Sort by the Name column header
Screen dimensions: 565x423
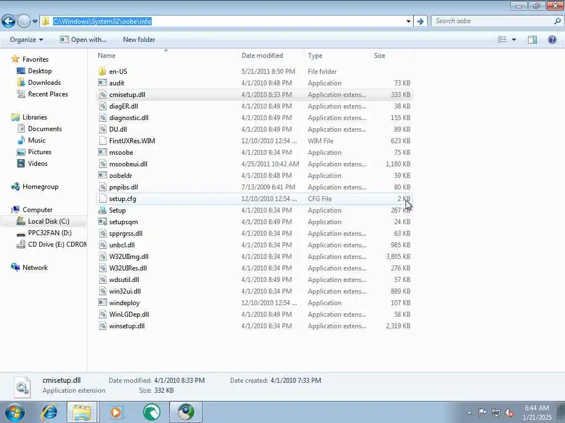(x=106, y=56)
